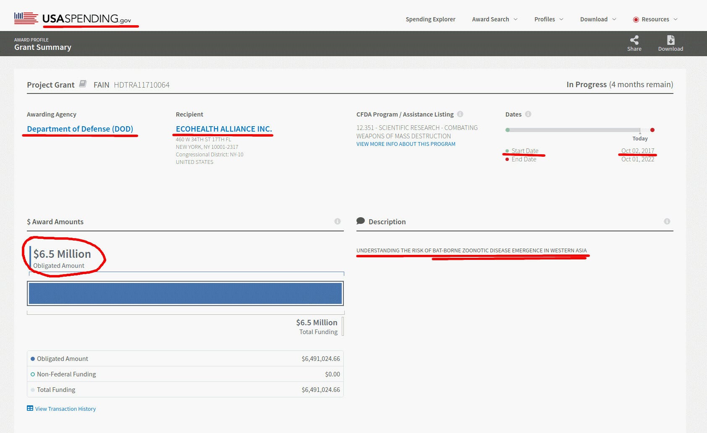Click the glossary book icon beside Project Grant
707x433 pixels.
point(83,84)
